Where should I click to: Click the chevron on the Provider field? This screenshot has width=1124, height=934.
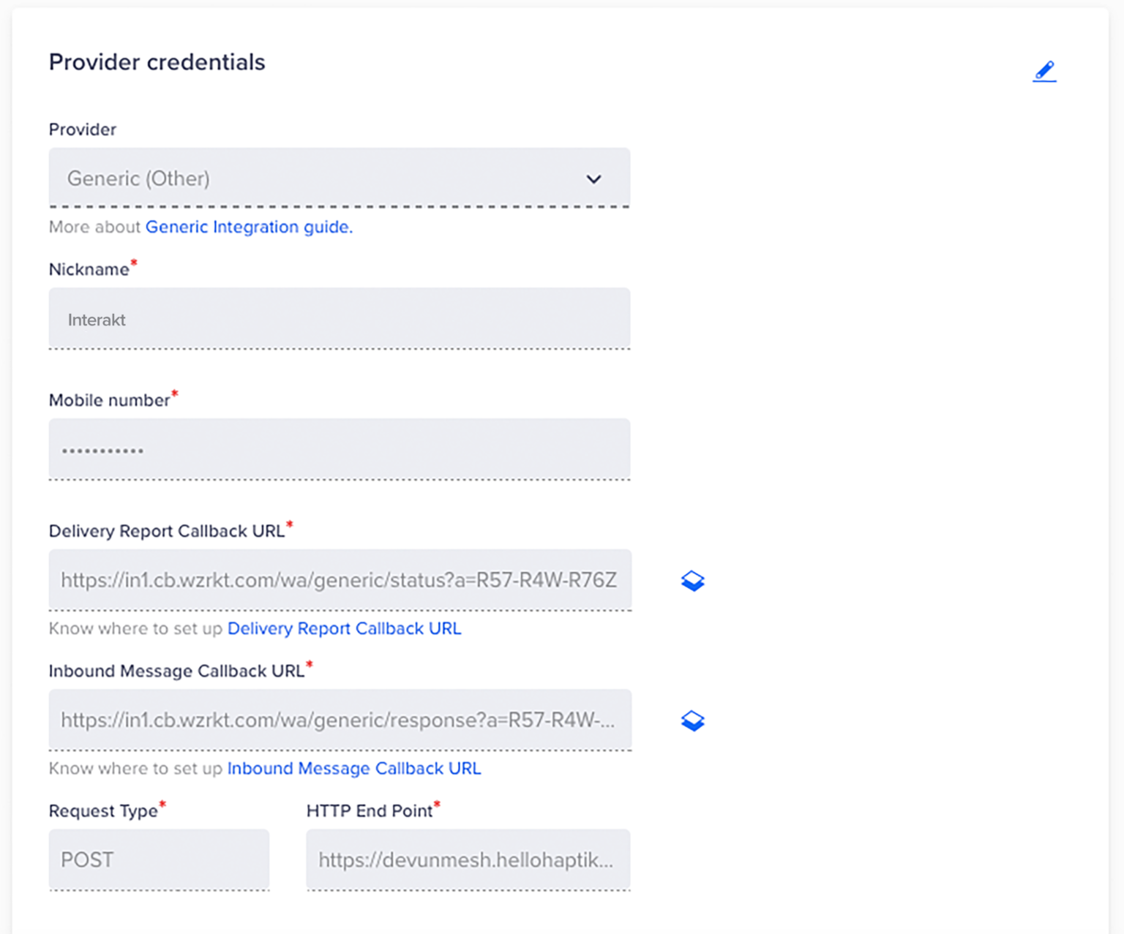point(594,178)
